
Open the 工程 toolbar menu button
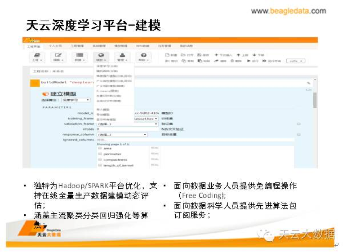point(37,57)
